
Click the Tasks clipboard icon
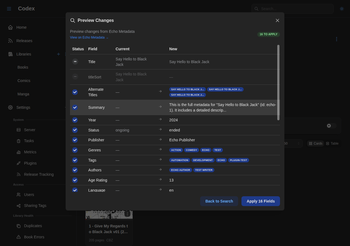tap(19, 141)
